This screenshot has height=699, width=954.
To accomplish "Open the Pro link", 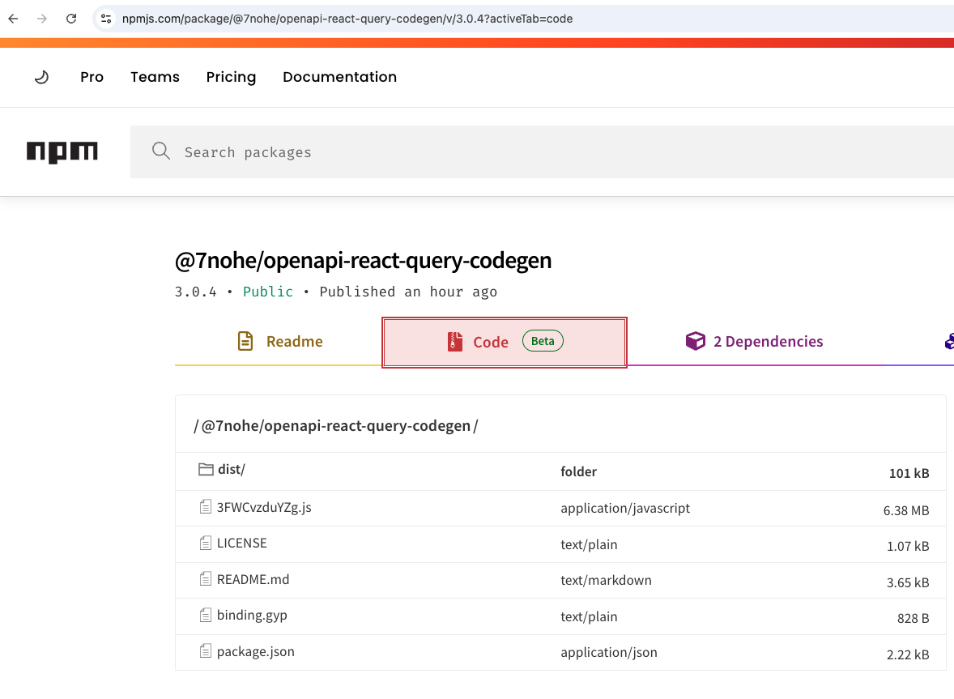I will pyautogui.click(x=92, y=77).
